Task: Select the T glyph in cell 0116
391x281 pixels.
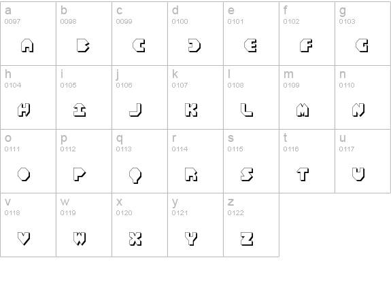Action: (303, 174)
